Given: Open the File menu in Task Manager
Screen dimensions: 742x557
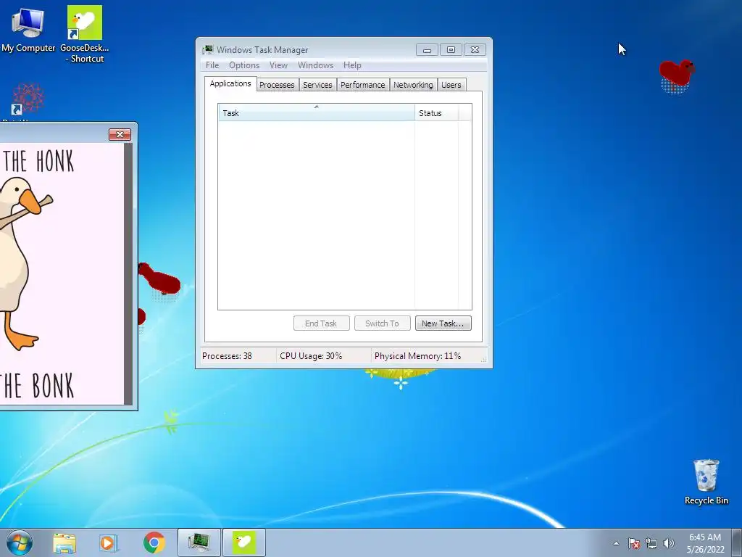Looking at the screenshot, I should [212, 65].
